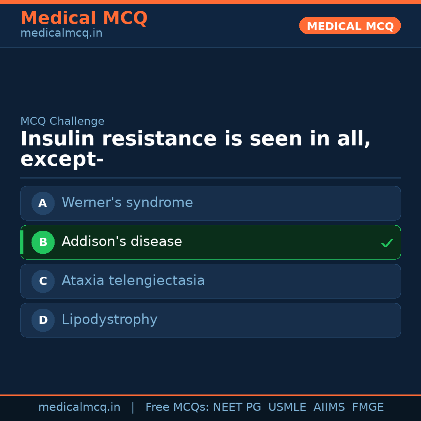Click AIIMS in the footer

(329, 407)
